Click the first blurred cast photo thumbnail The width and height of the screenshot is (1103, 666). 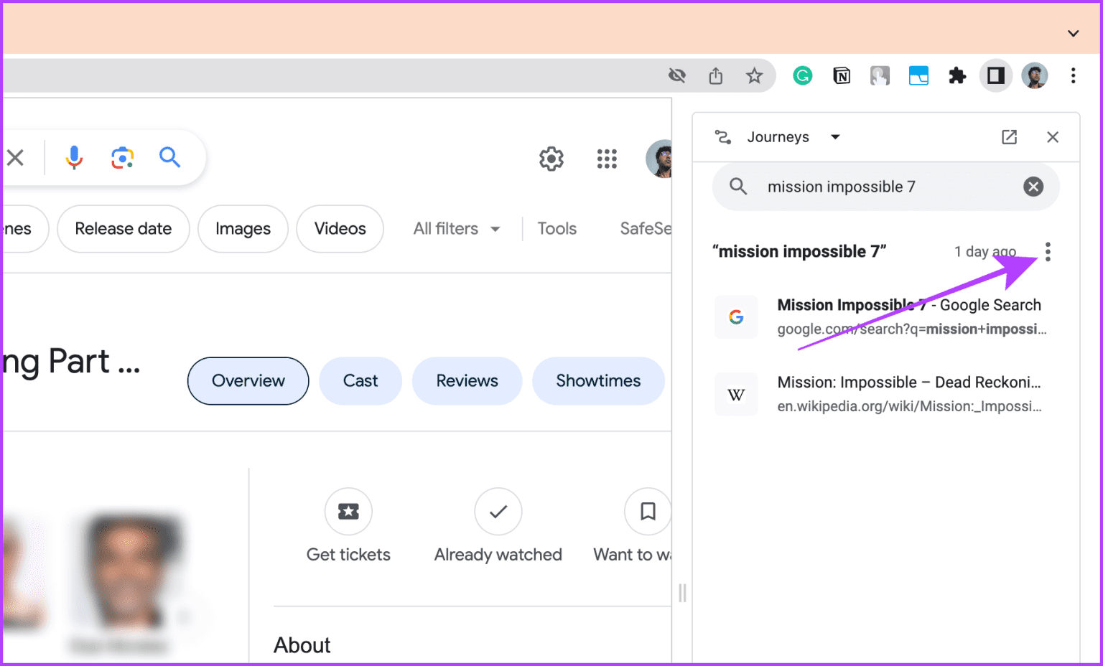pyautogui.click(x=22, y=574)
